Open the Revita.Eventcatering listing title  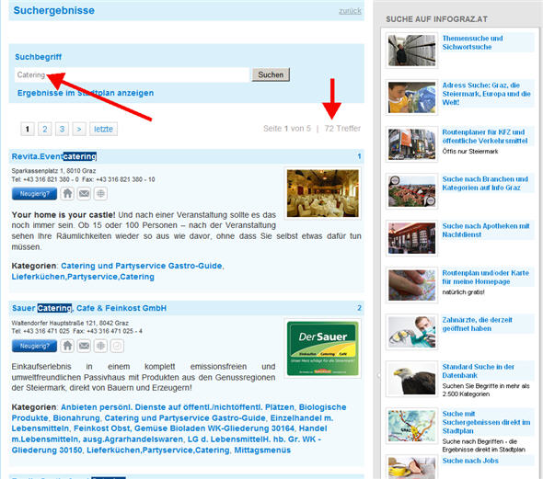54,156
